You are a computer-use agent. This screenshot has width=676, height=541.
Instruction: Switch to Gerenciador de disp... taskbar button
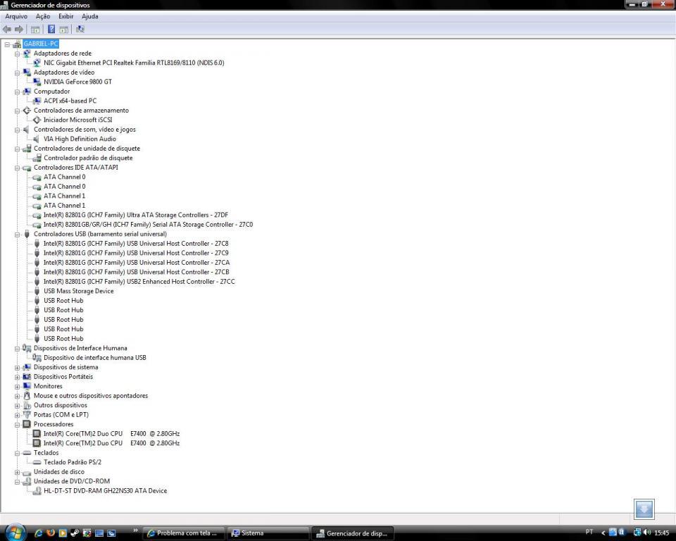coord(352,533)
